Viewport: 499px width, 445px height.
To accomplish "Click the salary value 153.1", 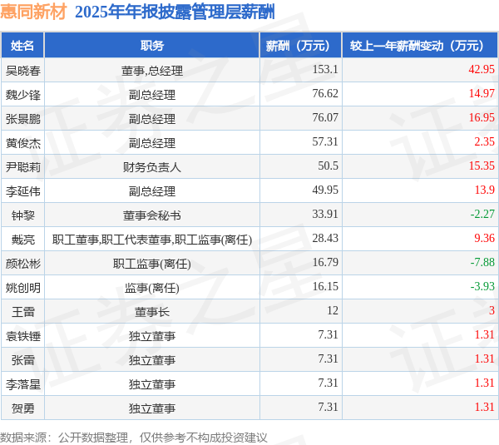I will point(325,69).
